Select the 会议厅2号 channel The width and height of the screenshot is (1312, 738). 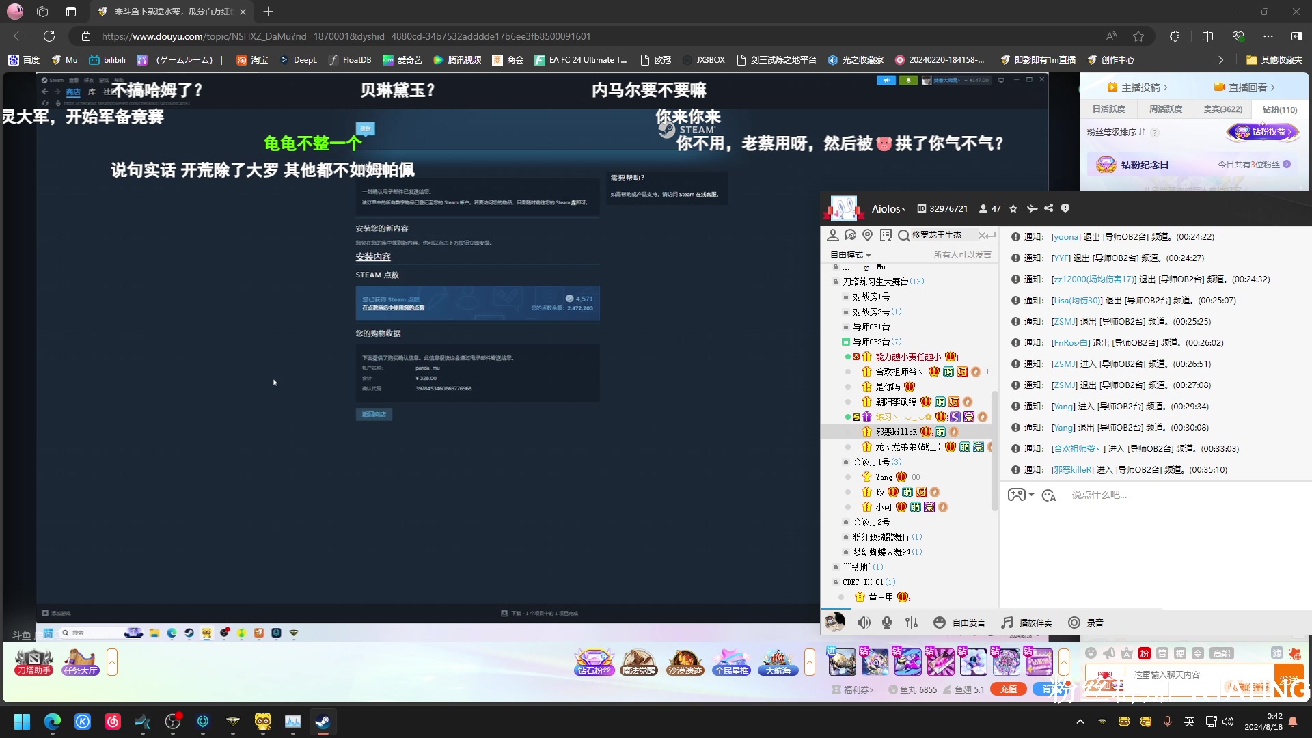(871, 522)
